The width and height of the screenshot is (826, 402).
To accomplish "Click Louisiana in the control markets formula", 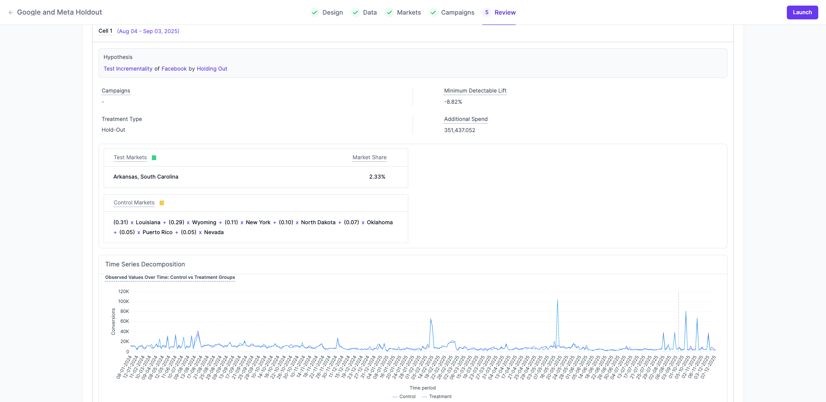I will pyautogui.click(x=148, y=223).
